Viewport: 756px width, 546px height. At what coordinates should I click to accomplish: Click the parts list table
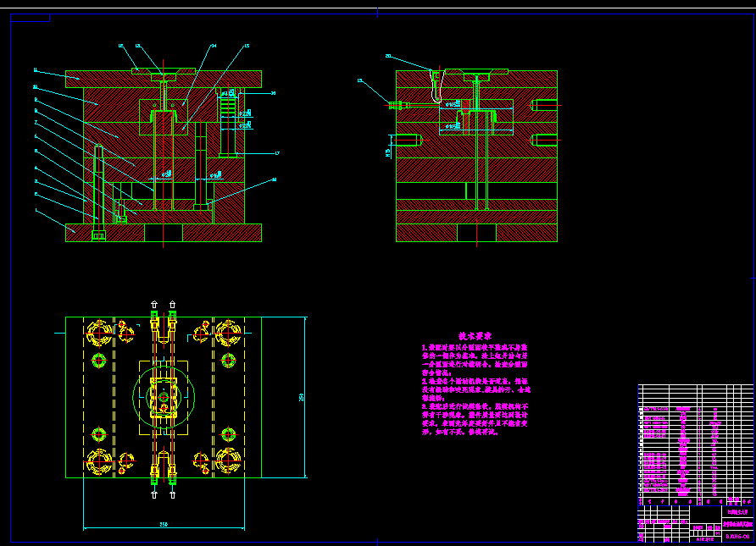[695, 445]
